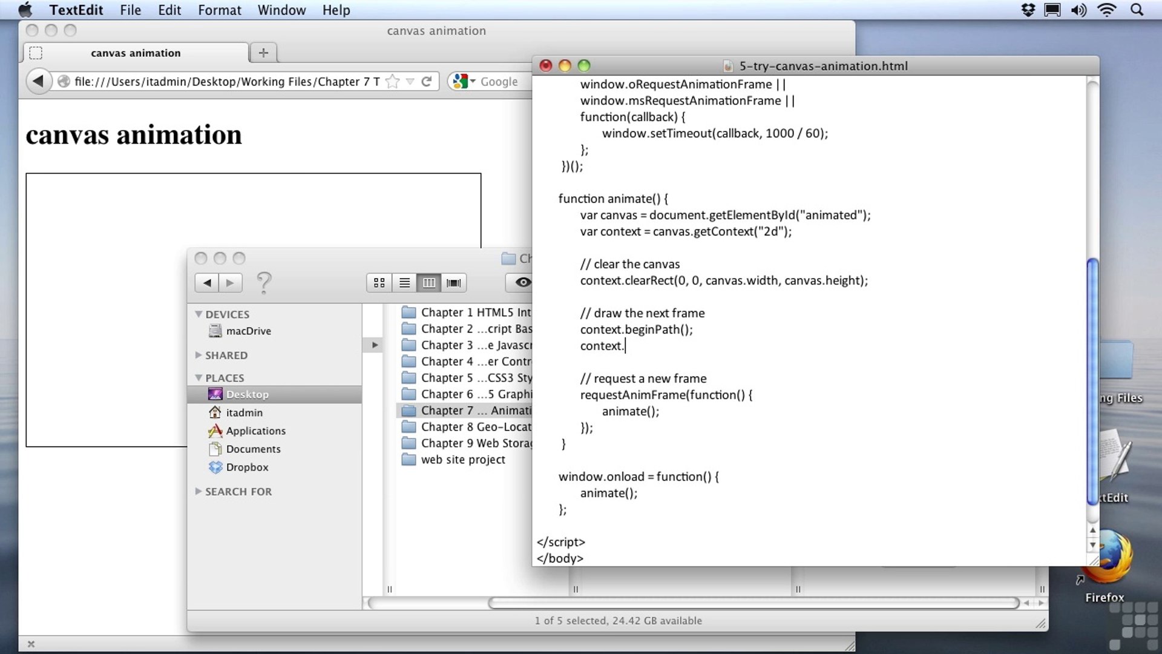The image size is (1162, 654).
Task: Click the Google search field
Action: pyautogui.click(x=502, y=81)
